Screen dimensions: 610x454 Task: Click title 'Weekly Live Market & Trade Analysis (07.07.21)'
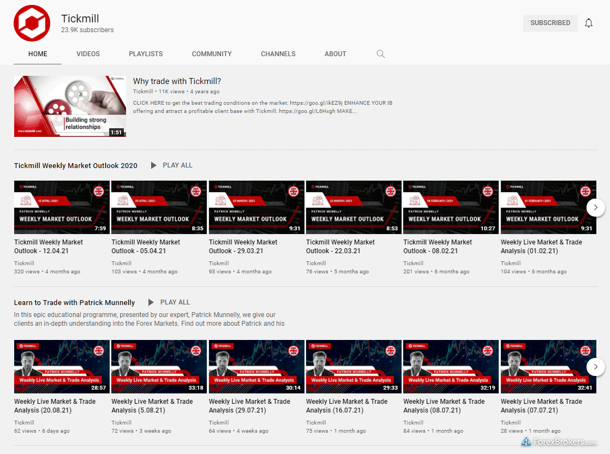[542, 406]
